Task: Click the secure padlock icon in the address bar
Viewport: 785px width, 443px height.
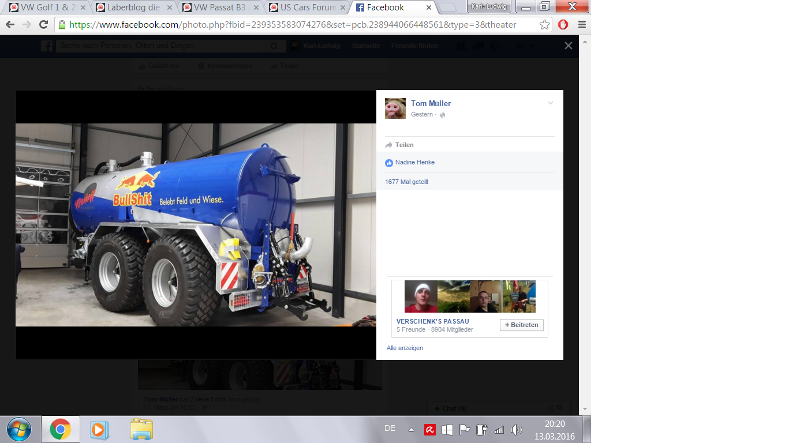Action: pyautogui.click(x=62, y=25)
